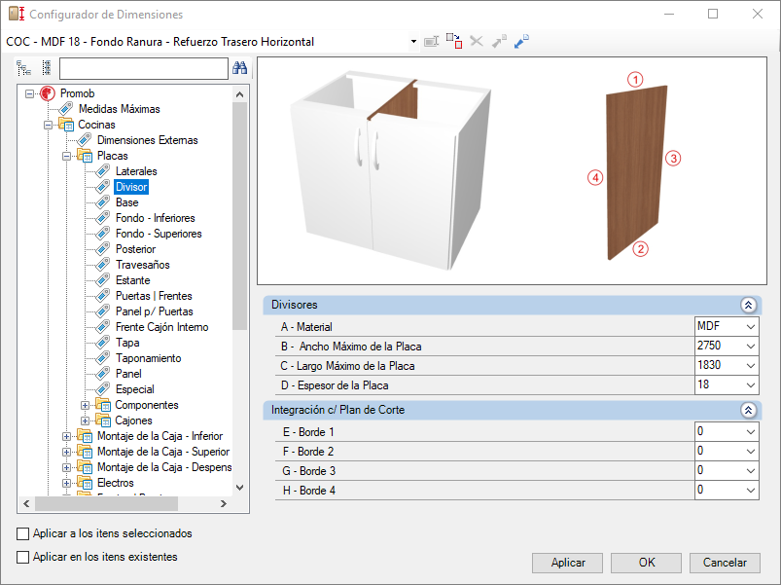Open the configuration name dropdown arrow
This screenshot has height=585, width=781.
(413, 41)
